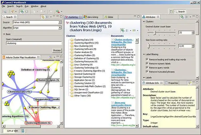Click the Yahoo icon on clustering tab

pos(66,17)
